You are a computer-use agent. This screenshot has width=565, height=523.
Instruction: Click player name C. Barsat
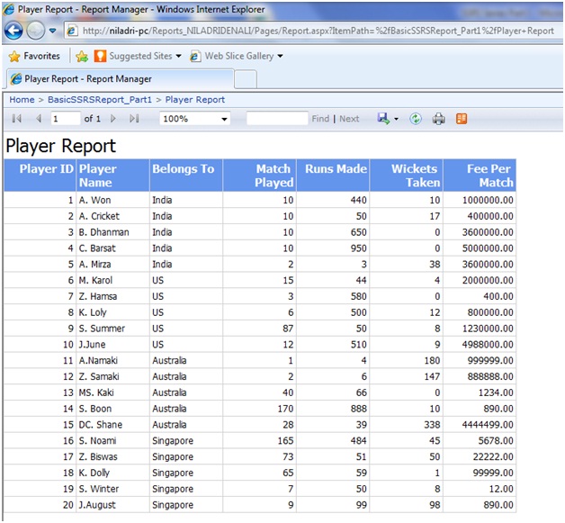point(97,248)
